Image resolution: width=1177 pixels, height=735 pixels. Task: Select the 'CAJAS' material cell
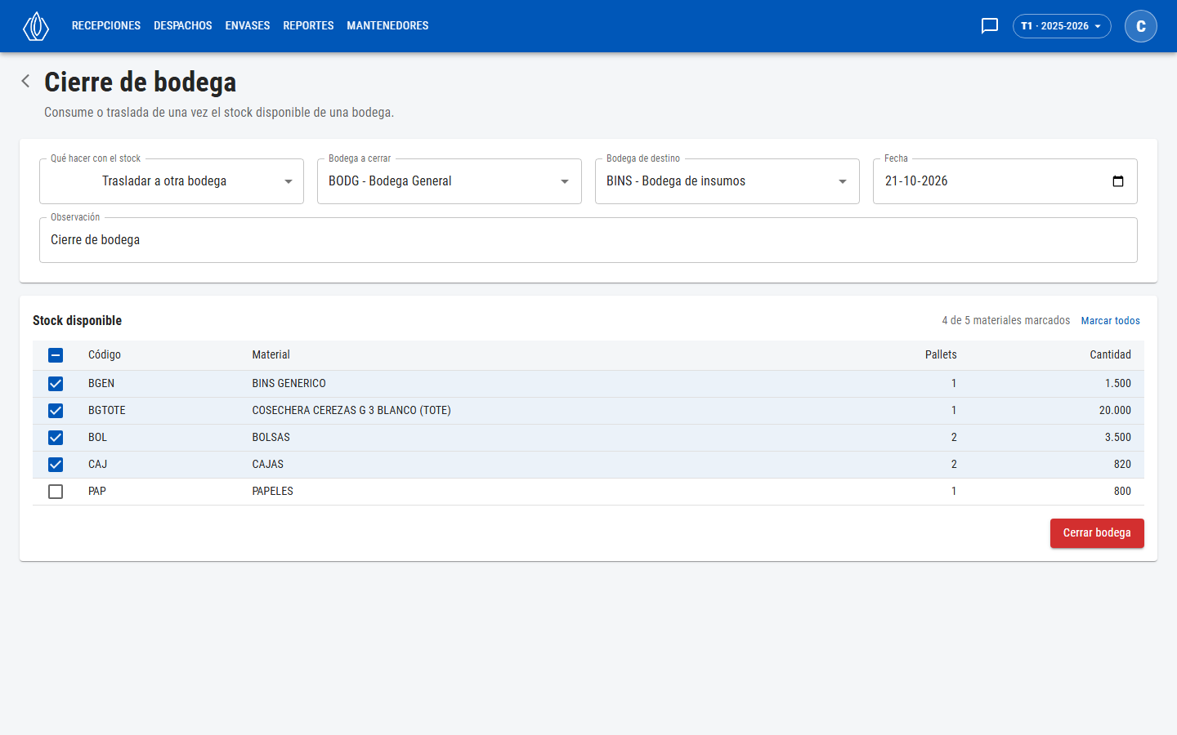[268, 465]
